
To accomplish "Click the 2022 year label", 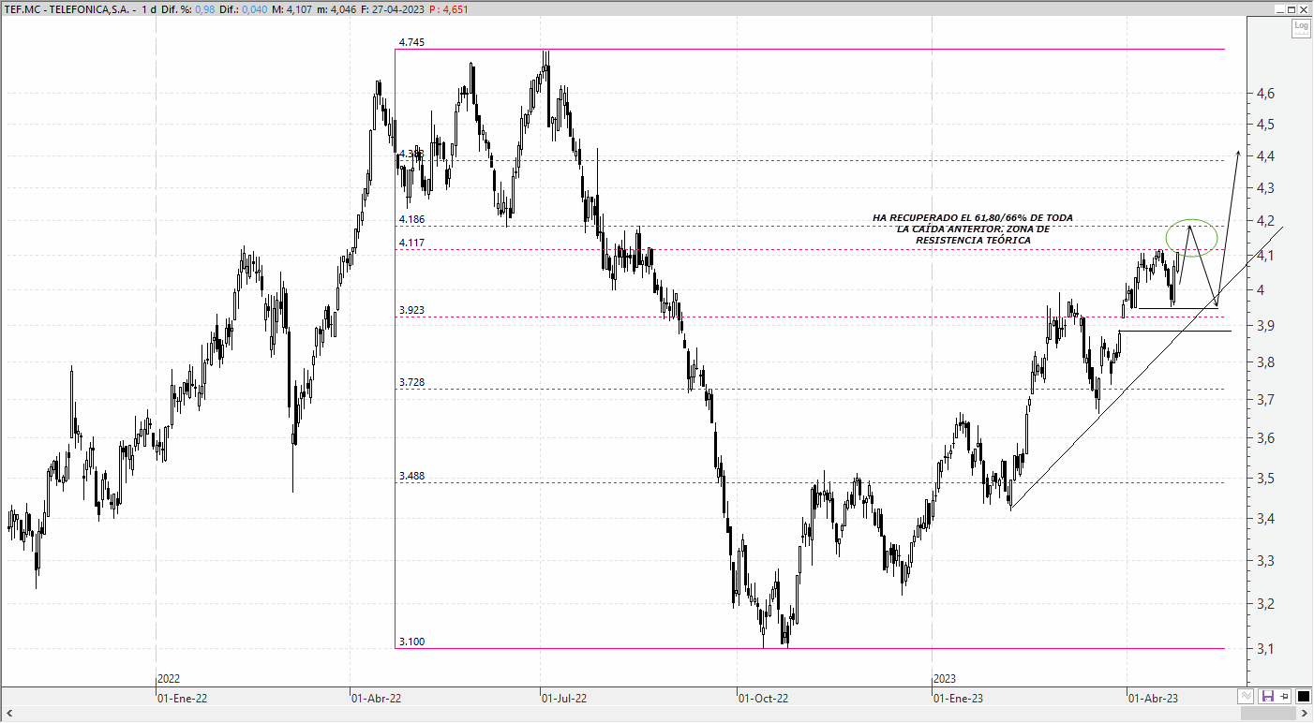I will tap(169, 678).
